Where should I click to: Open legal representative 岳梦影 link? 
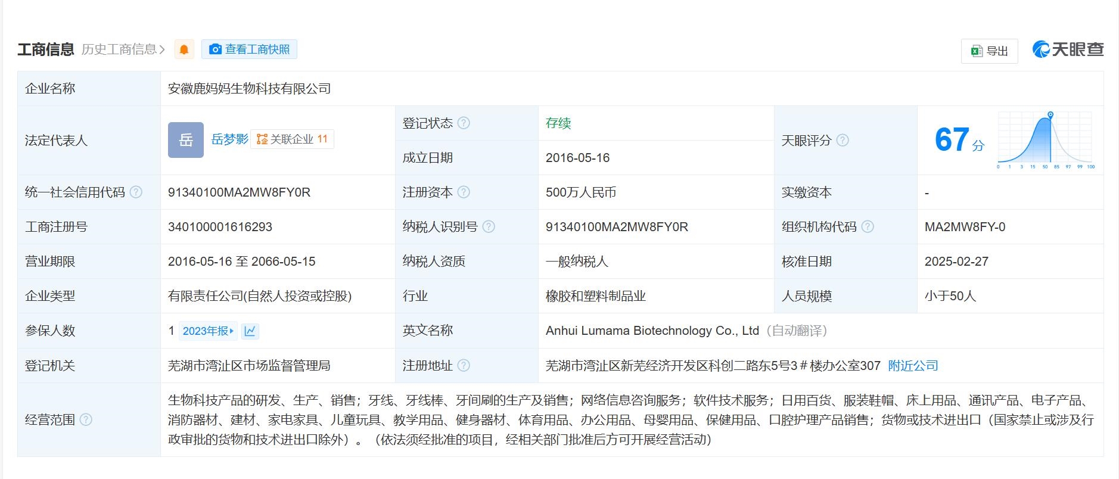(x=229, y=139)
